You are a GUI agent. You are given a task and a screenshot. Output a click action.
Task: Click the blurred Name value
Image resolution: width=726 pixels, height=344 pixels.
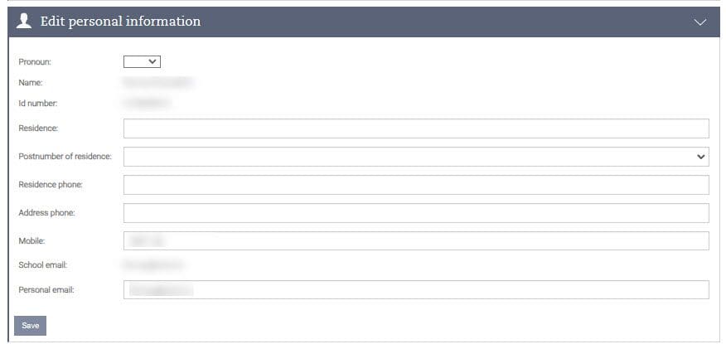coord(157,82)
